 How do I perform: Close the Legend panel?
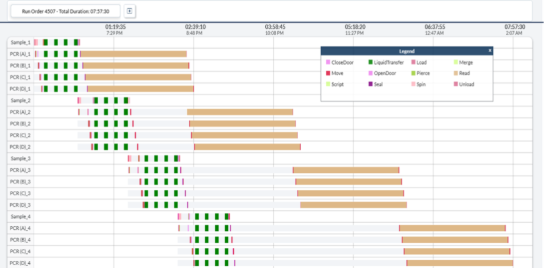pos(489,51)
